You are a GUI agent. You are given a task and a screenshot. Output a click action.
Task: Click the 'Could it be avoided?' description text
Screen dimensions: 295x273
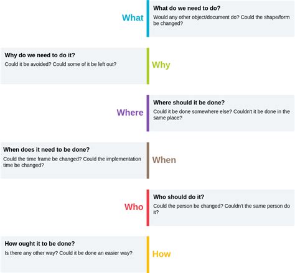(28, 64)
